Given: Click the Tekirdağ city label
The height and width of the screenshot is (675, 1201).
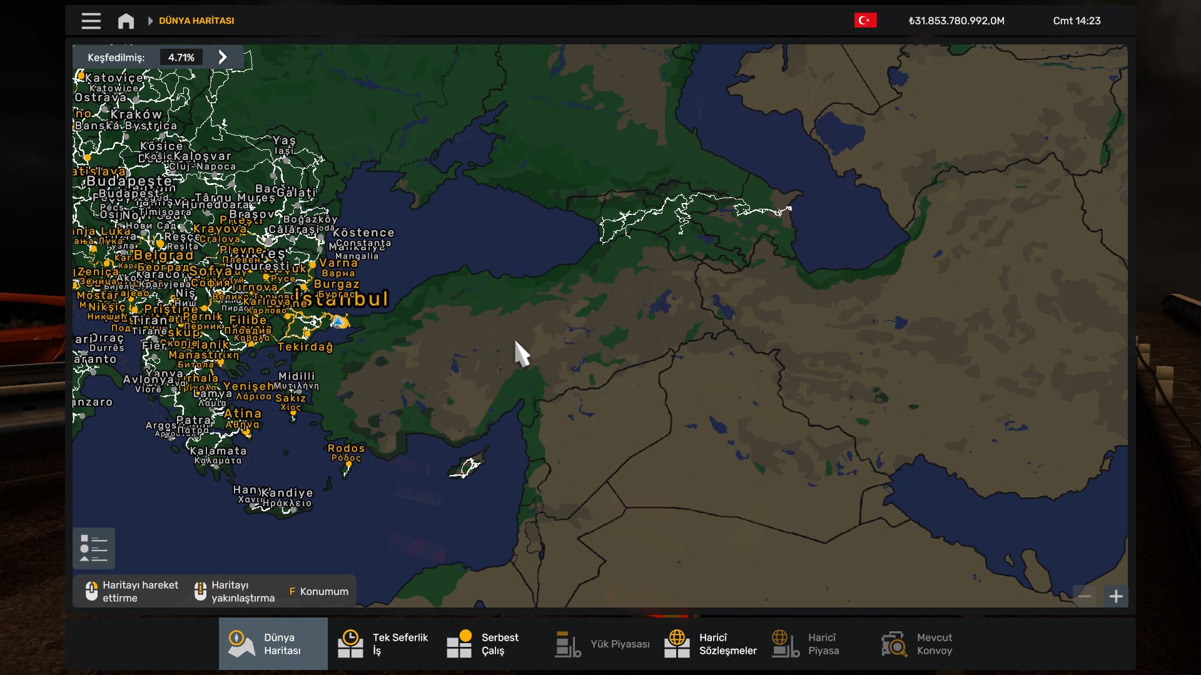Looking at the screenshot, I should tap(305, 347).
